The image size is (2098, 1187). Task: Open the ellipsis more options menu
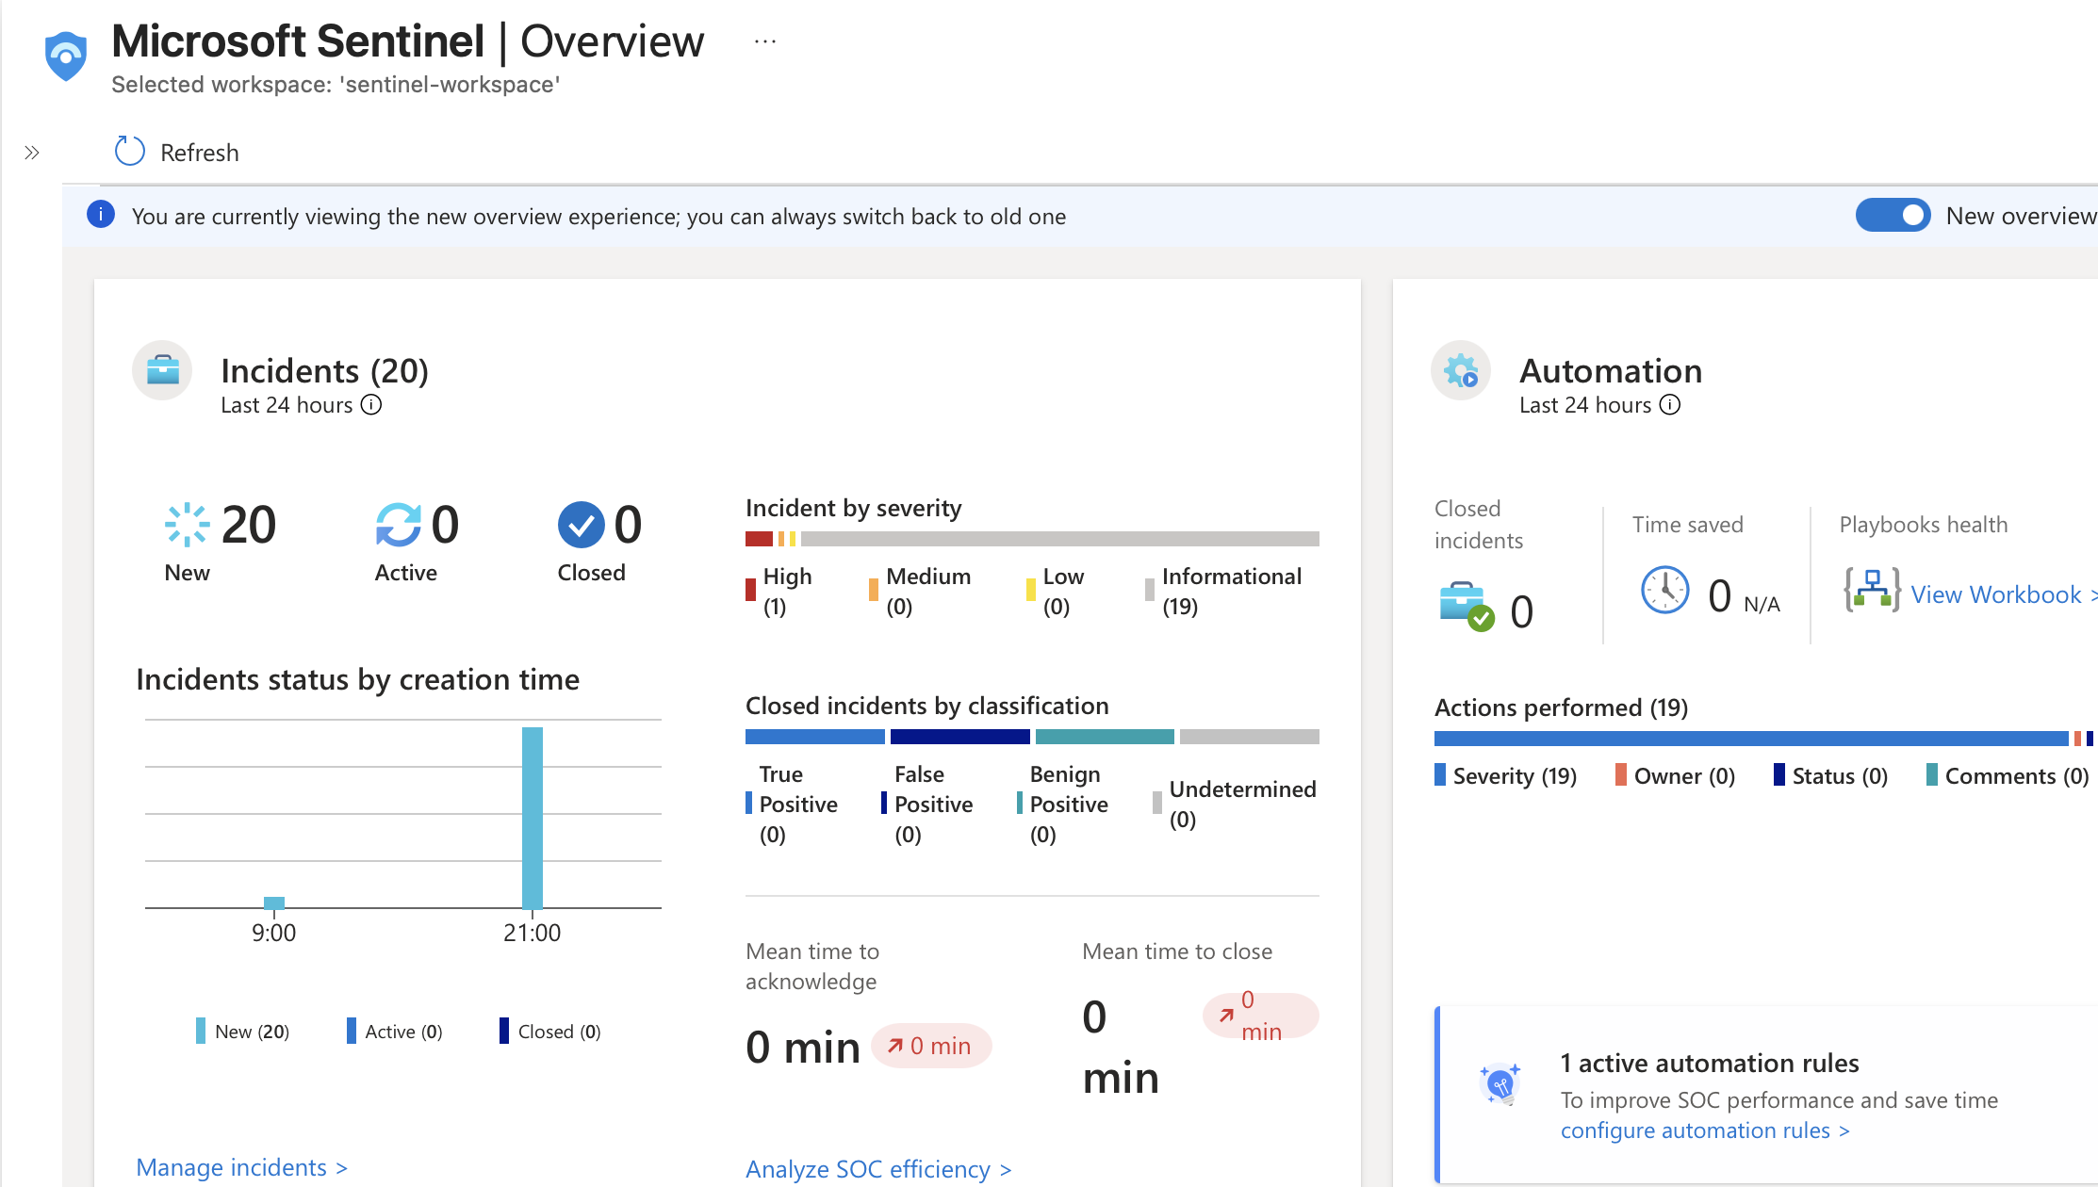(x=765, y=41)
